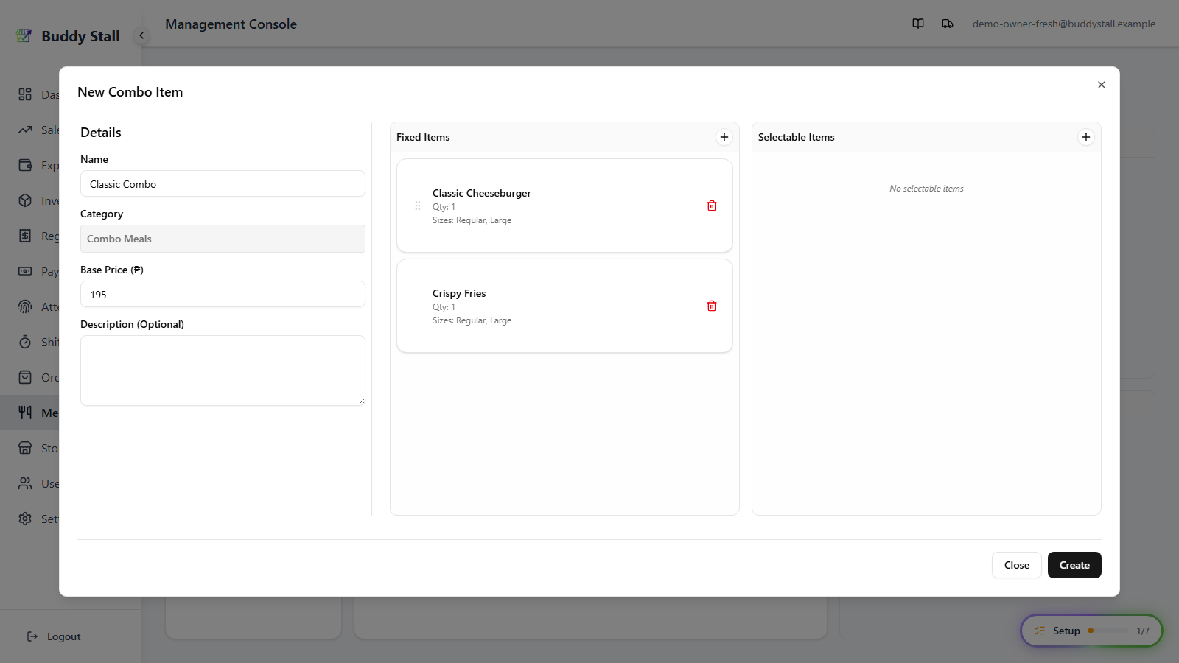Grab the drag handle beside Classic Cheeseburger
This screenshot has width=1179, height=663.
tap(418, 206)
